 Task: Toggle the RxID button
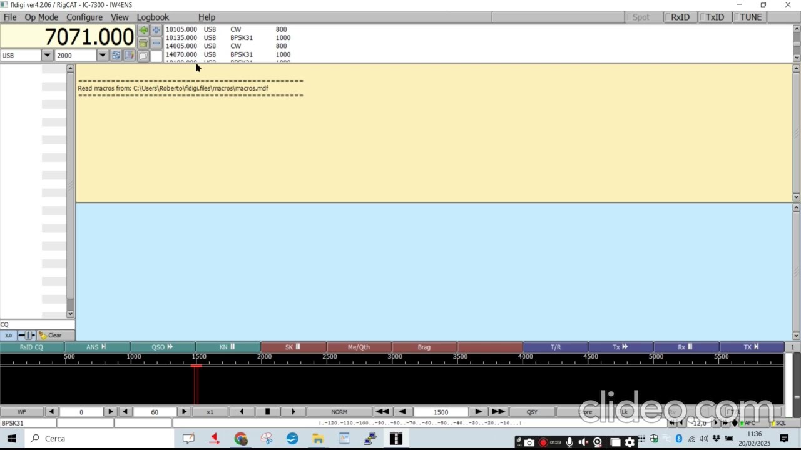coord(680,17)
